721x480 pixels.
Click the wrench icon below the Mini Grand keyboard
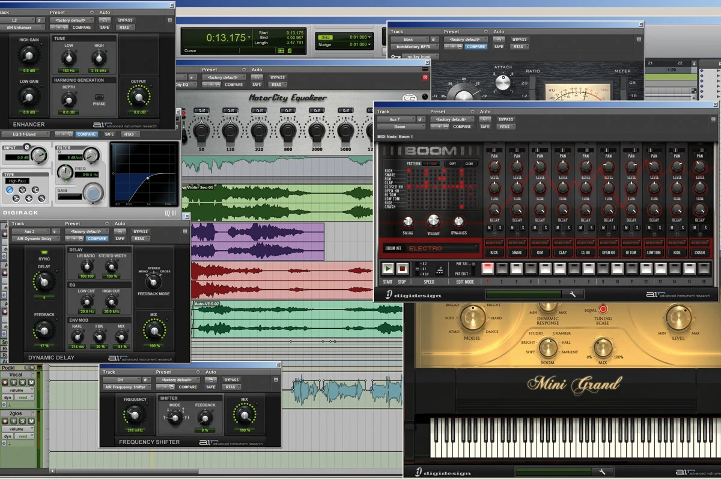[x=602, y=472]
